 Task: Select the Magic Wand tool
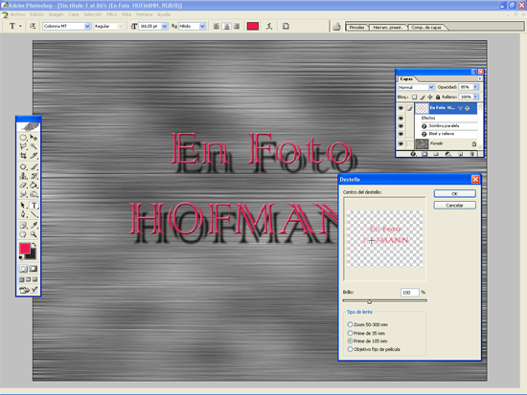pos(34,146)
